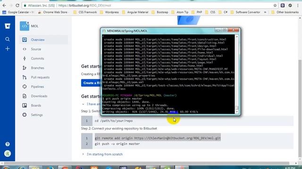The height and width of the screenshot is (169, 302).
Task: Click the blue Create a README button
Action: pyautogui.click(x=91, y=83)
